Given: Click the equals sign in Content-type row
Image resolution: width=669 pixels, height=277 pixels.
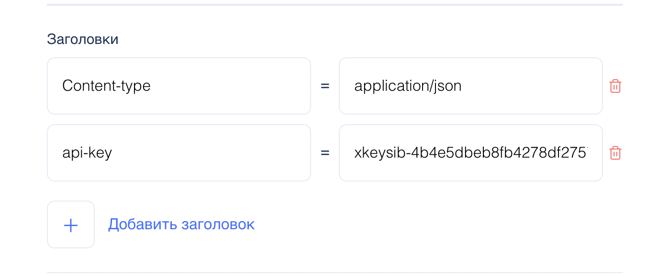Looking at the screenshot, I should [325, 86].
